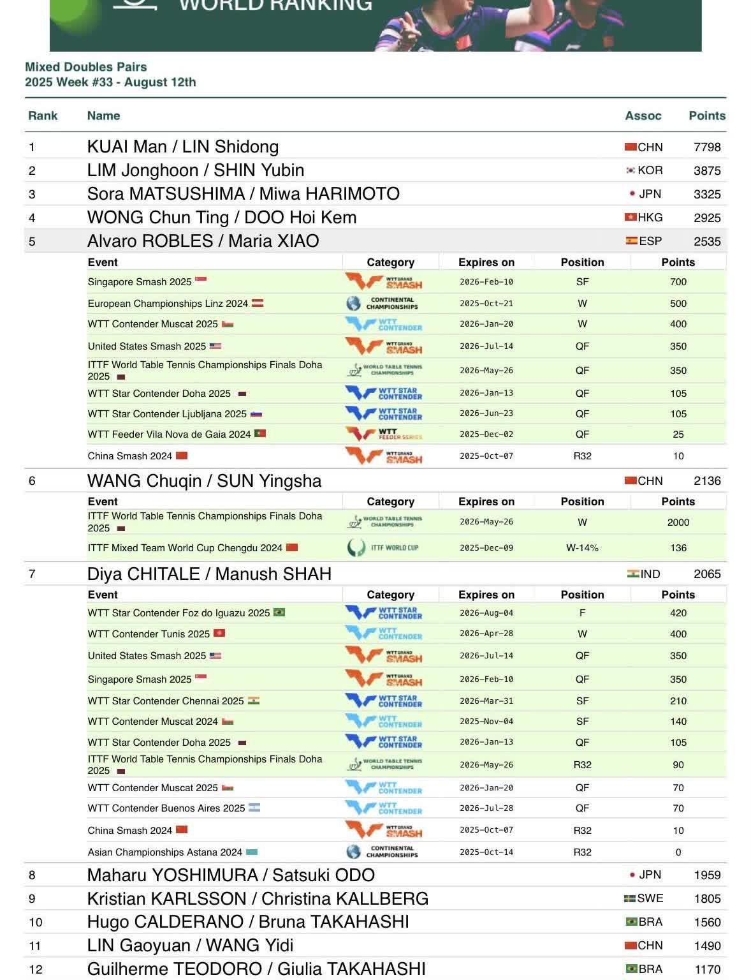Click World Table Tennis Championships logo under WANG Chuqin
This screenshot has height=980, width=751.
384,522
